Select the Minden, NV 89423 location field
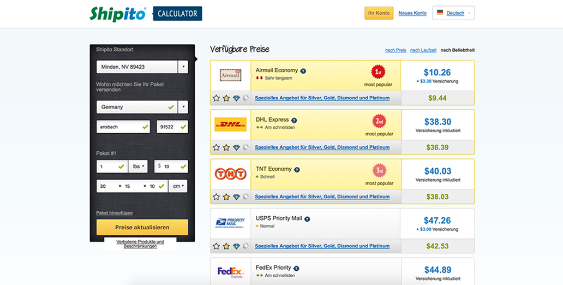Viewport: 563px width, 285px height. coord(137,67)
